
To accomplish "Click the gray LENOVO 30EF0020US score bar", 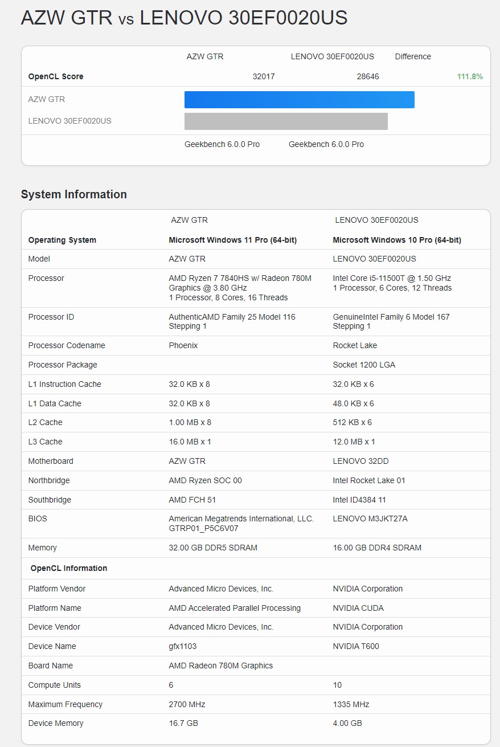I will coord(286,121).
